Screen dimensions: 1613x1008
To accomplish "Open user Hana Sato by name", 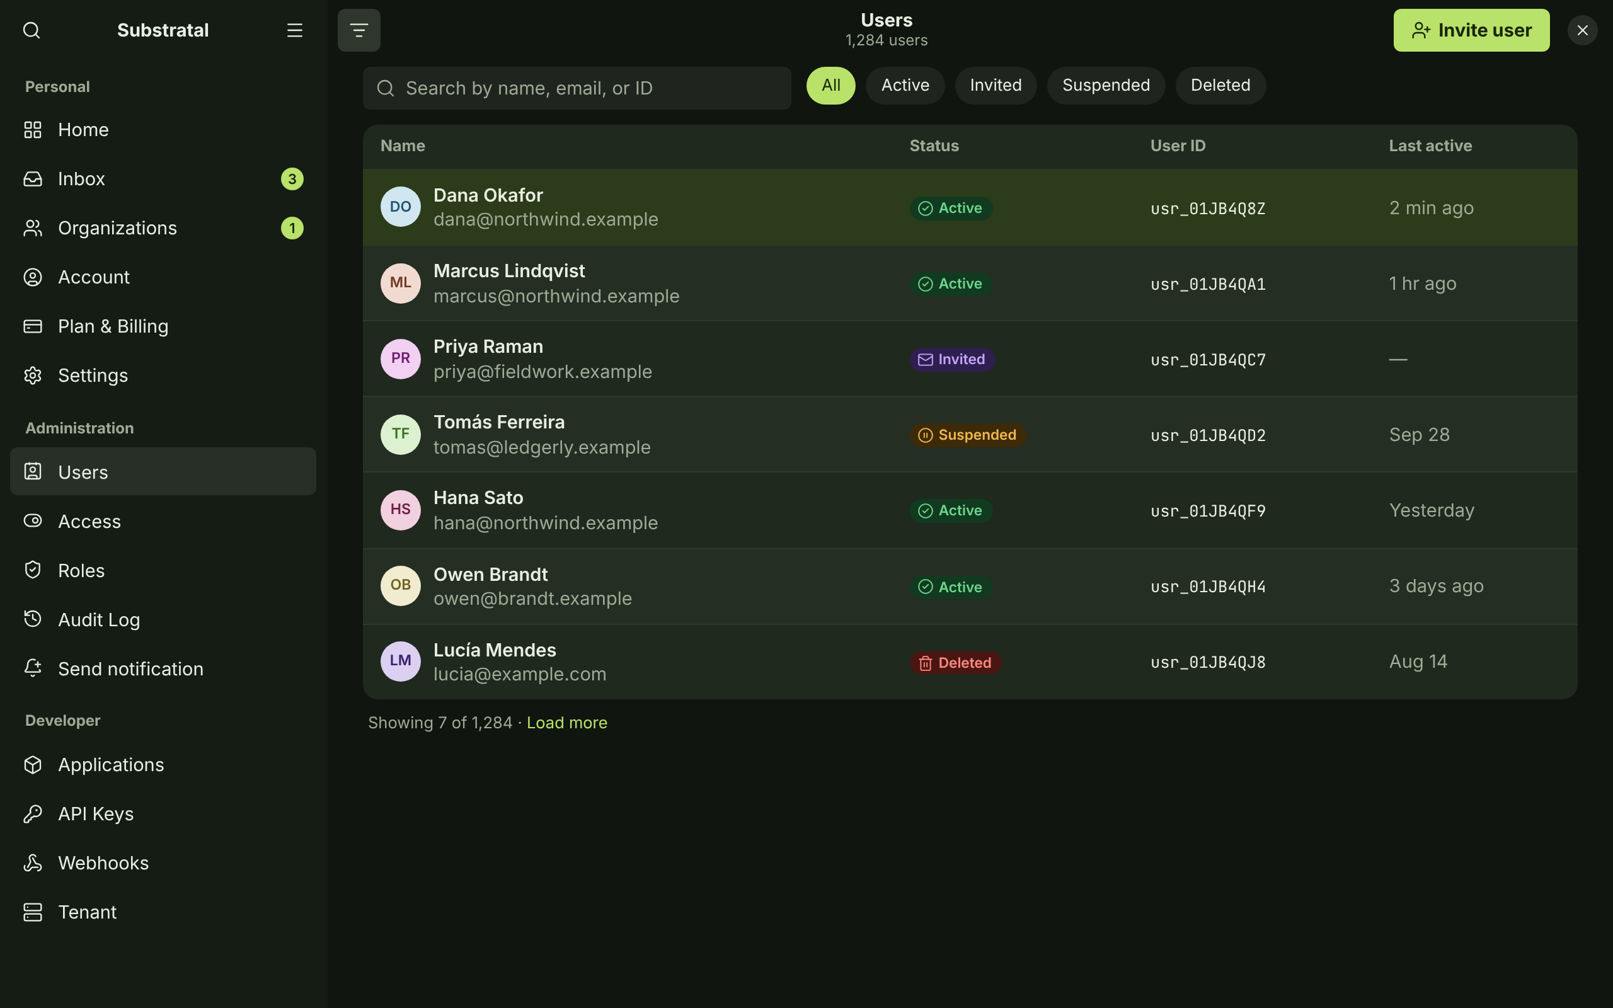I will tap(478, 497).
